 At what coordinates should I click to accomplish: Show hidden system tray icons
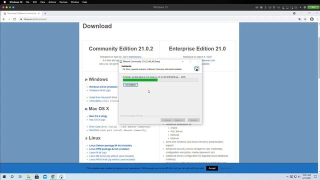click(287, 176)
